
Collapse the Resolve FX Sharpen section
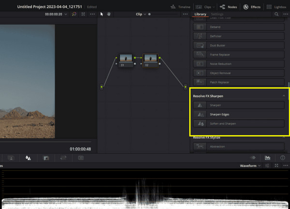click(284, 96)
